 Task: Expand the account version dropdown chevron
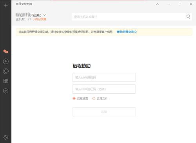coord(45,15)
